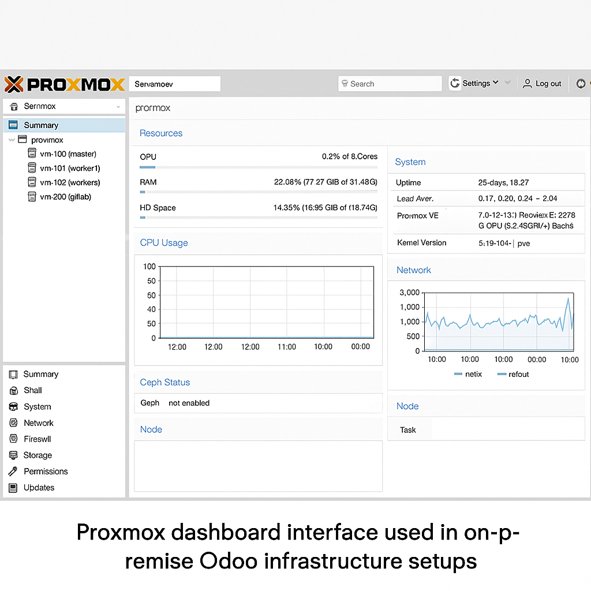Open the Updates menu item
591x591 pixels.
[39, 488]
